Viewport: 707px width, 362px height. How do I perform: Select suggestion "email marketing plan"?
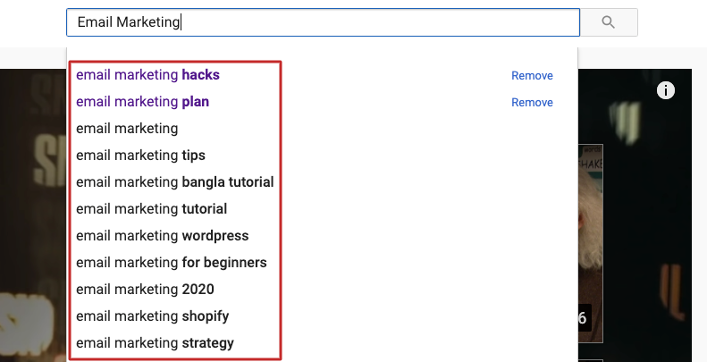click(142, 102)
